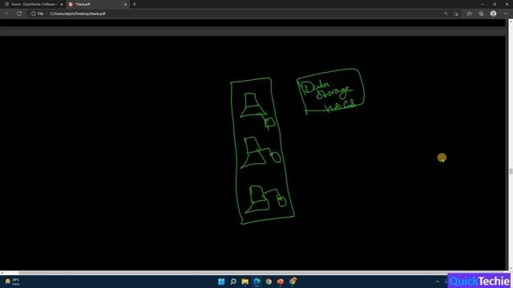The height and width of the screenshot is (288, 513).
Task: Open Collections from toolbar
Action: tap(481, 14)
